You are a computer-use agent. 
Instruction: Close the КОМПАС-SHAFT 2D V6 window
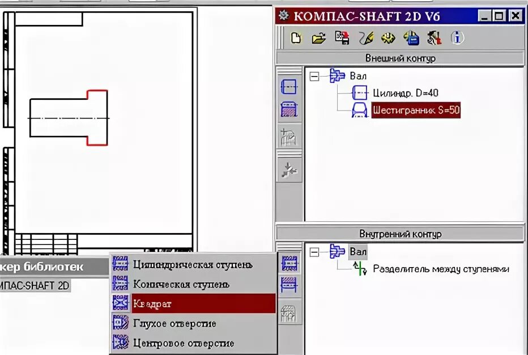[516, 16]
